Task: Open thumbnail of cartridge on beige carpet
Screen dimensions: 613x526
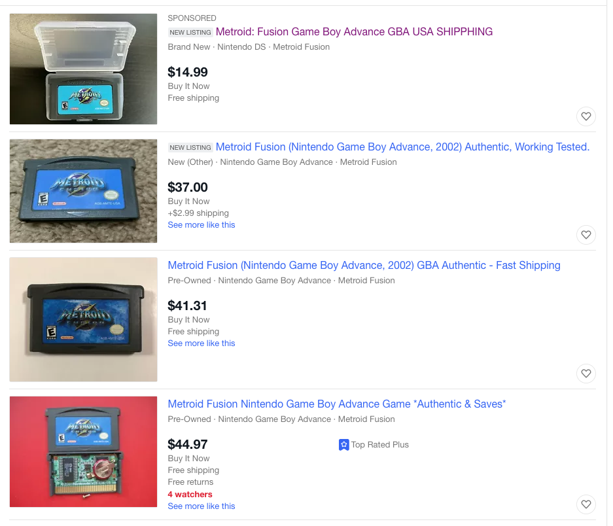Action: (83, 191)
